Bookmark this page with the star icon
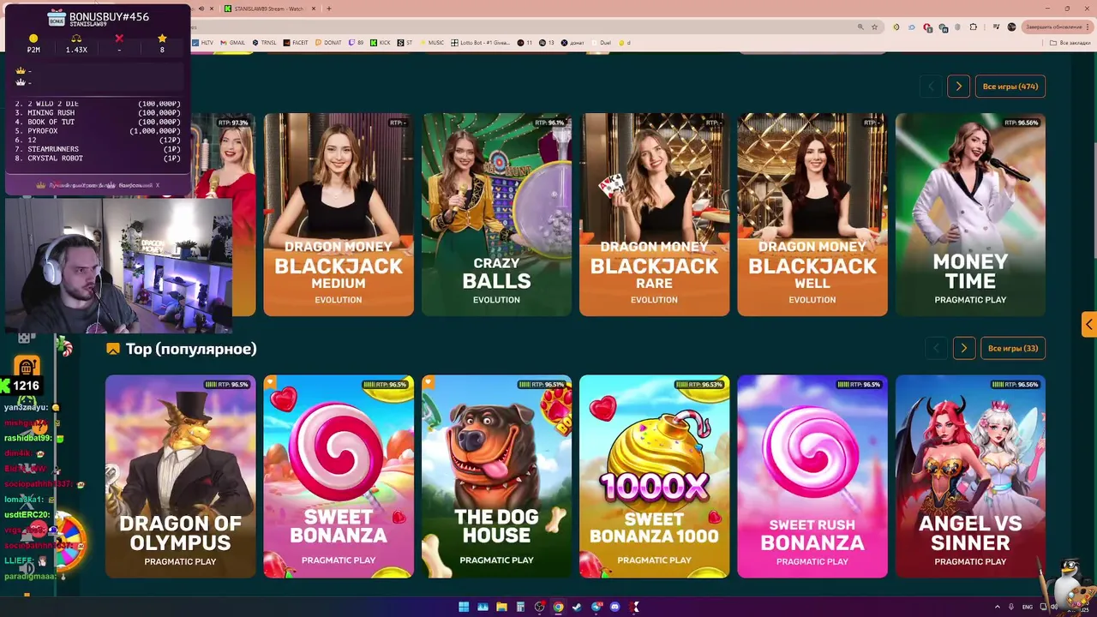1097x617 pixels. tap(875, 27)
